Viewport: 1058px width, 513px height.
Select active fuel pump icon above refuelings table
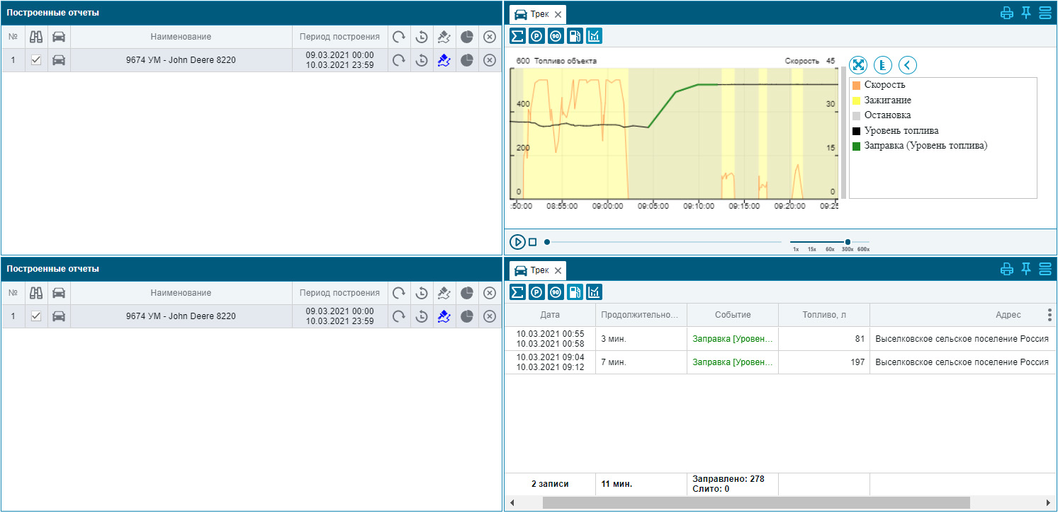(575, 292)
